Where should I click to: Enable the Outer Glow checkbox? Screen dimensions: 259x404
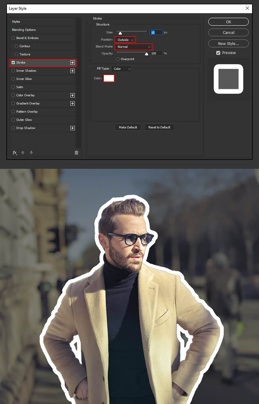[x=13, y=120]
